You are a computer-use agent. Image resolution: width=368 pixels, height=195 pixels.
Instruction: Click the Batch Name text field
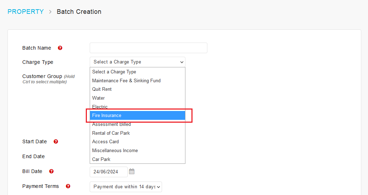click(149, 48)
